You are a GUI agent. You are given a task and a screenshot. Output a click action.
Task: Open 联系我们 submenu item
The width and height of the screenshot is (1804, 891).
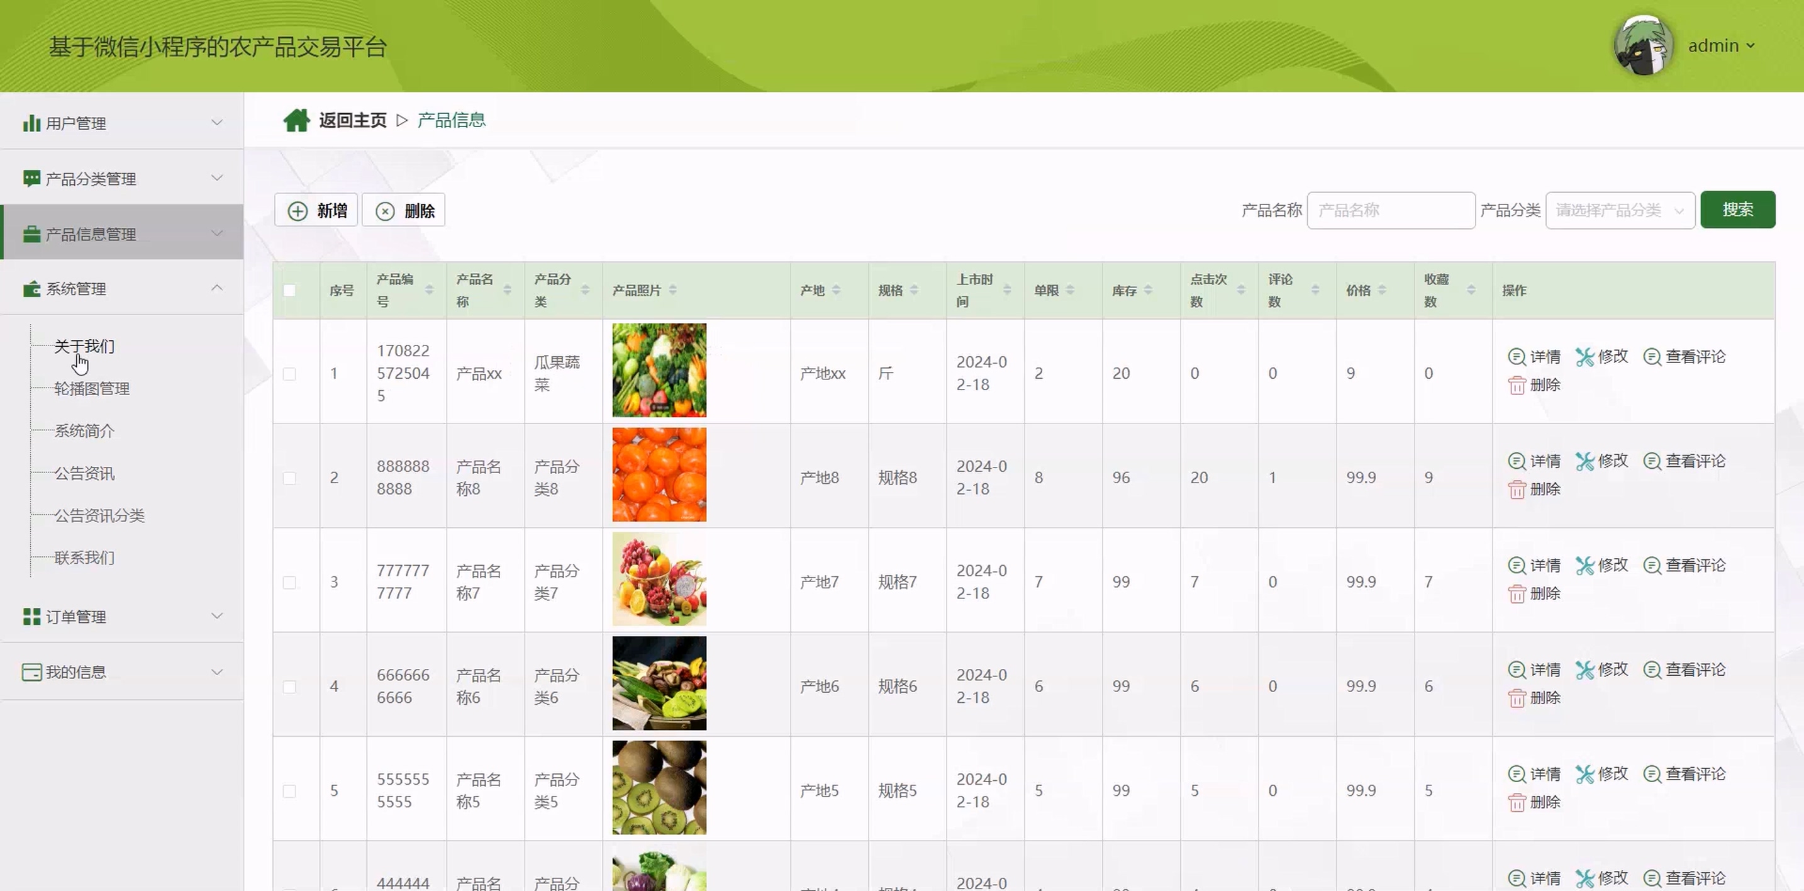84,558
